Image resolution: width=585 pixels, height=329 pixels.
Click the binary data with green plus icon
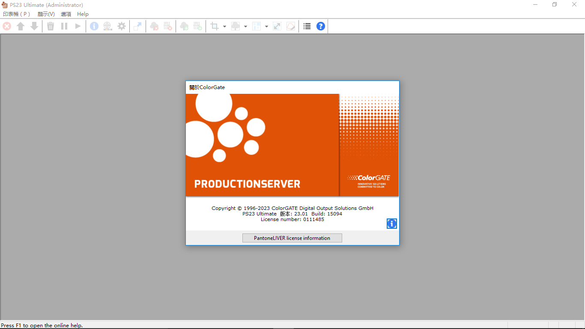(x=197, y=26)
